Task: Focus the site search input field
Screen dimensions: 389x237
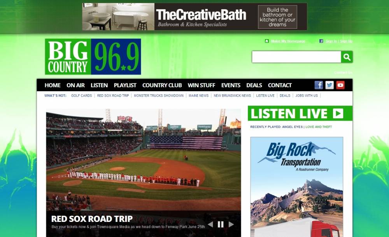Action: click(296, 57)
